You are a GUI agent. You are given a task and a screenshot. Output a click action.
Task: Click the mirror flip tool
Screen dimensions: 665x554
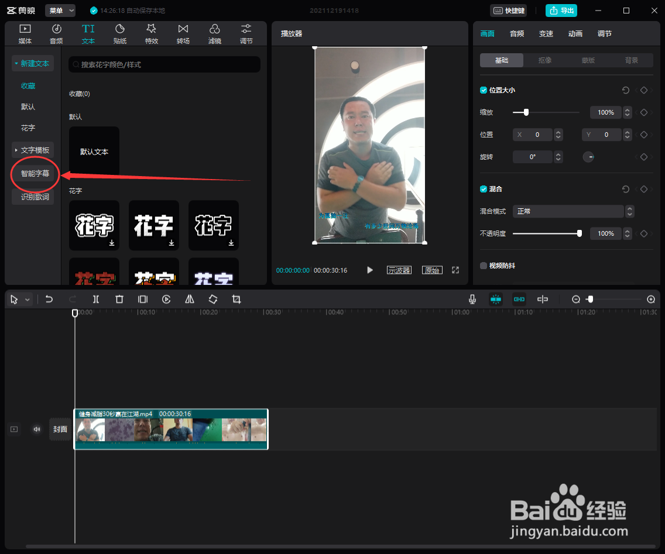point(190,300)
